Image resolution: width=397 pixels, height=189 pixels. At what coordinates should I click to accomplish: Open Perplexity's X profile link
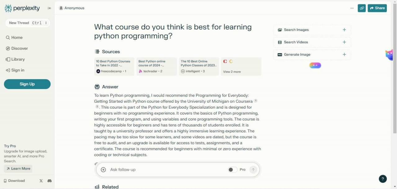(x=41, y=181)
